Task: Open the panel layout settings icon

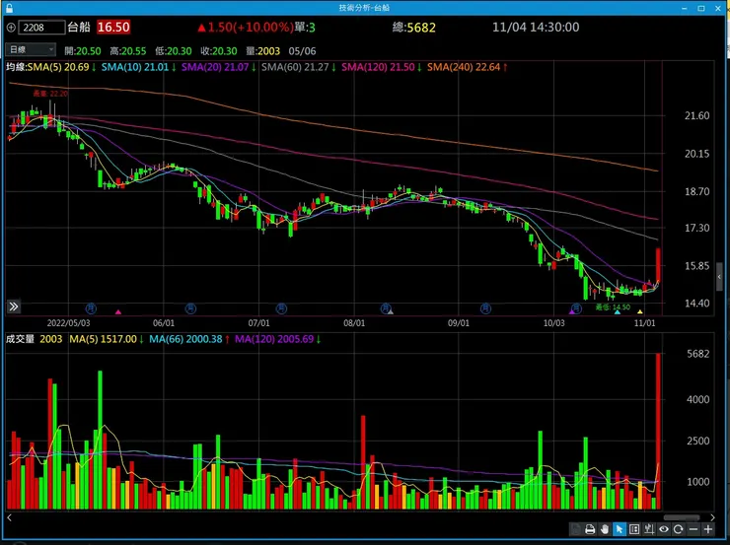Action: click(634, 529)
